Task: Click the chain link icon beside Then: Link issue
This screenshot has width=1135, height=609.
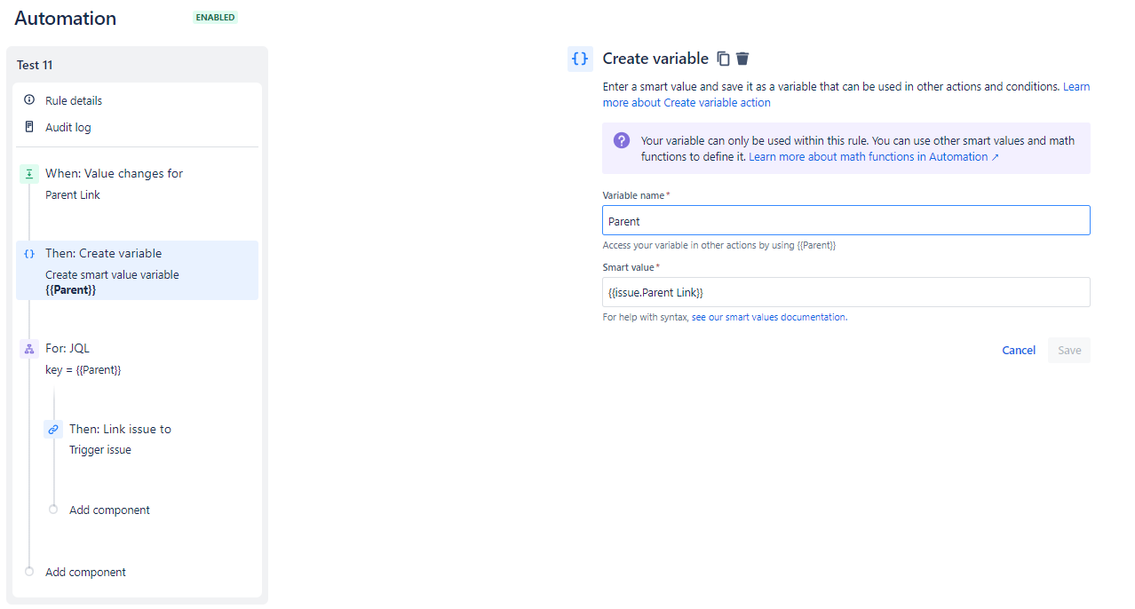Action: tap(53, 429)
